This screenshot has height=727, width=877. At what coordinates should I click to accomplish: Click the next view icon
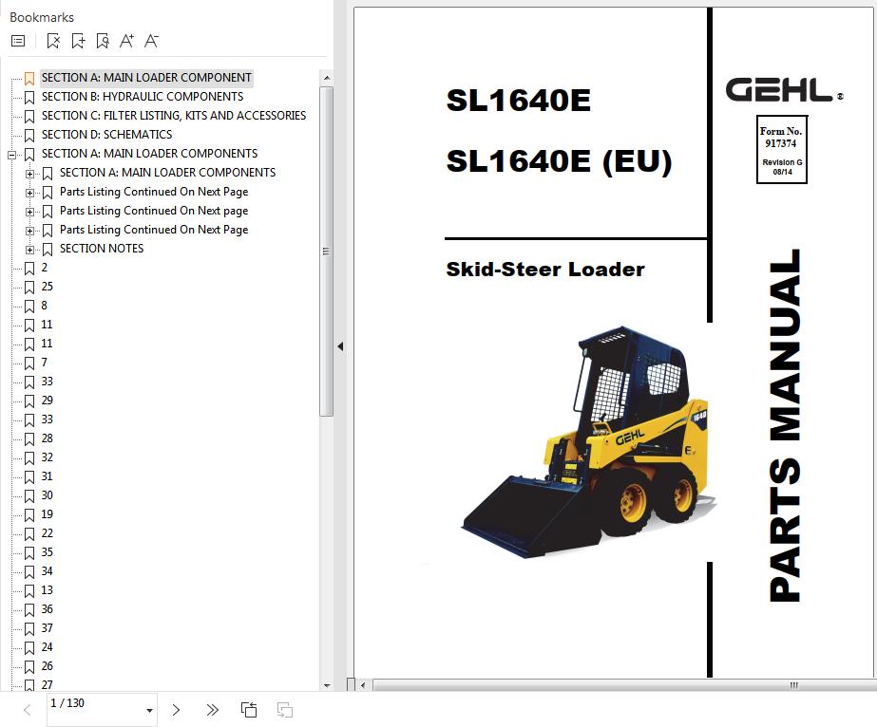[x=285, y=710]
